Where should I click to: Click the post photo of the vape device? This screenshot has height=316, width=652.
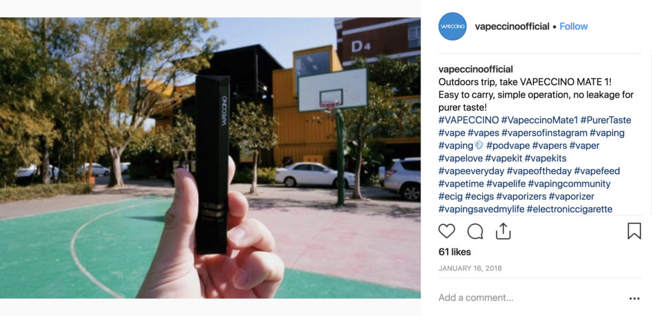pyautogui.click(x=210, y=158)
